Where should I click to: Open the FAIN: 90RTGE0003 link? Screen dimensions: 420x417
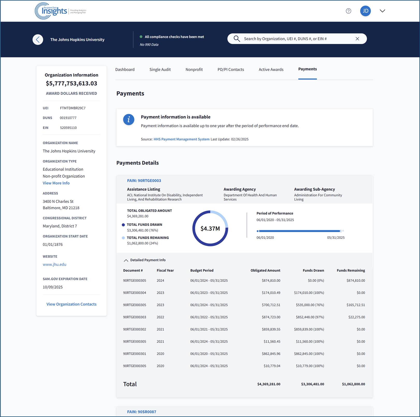144,181
